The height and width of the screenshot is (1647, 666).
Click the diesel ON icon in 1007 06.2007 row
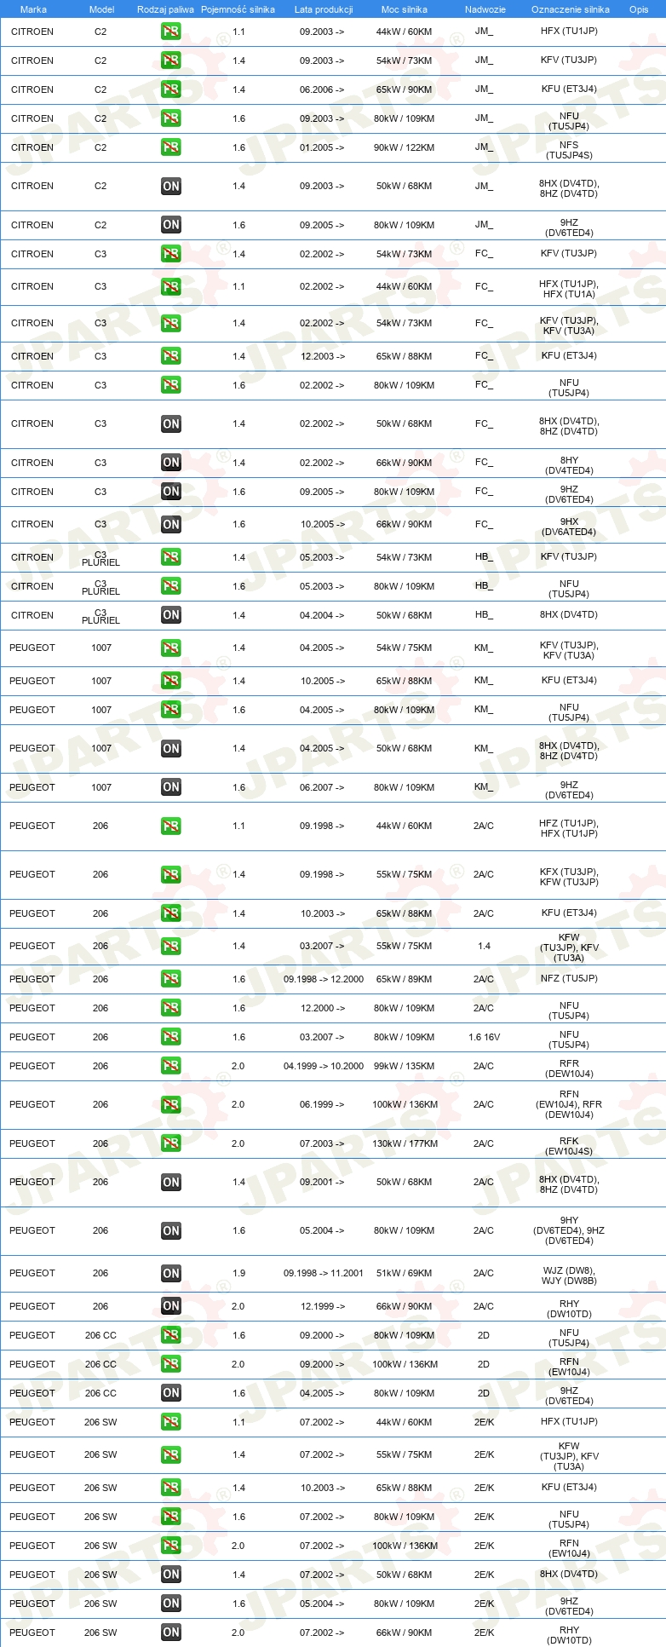[x=171, y=787]
